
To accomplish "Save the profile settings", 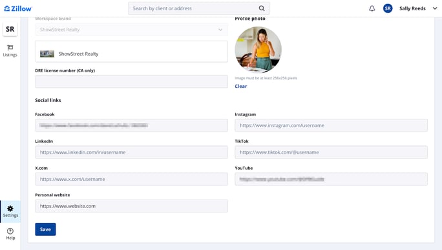I will click(45, 229).
